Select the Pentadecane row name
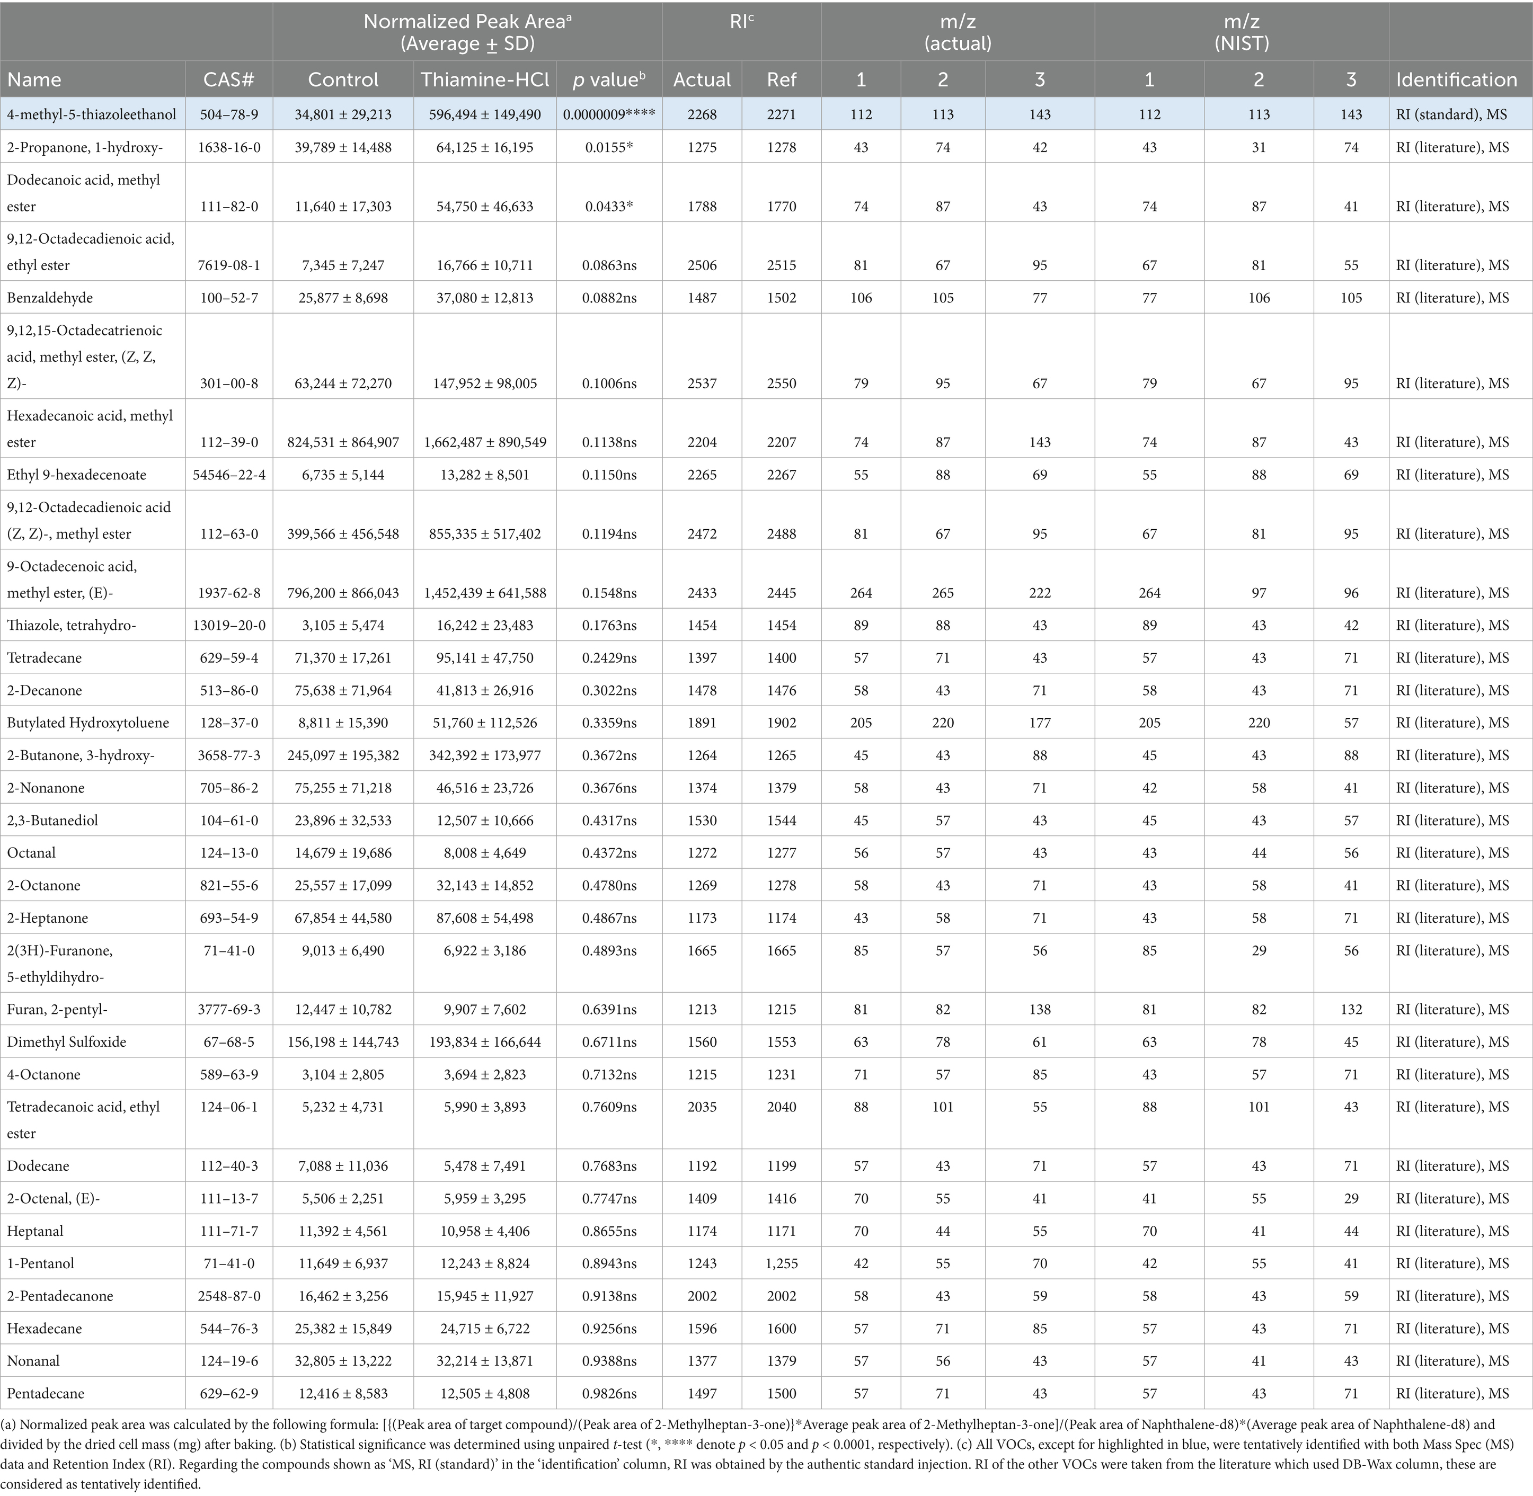 (45, 1393)
